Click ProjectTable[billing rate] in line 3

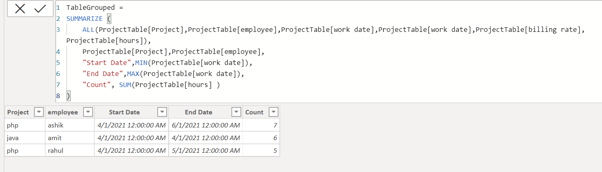[528, 30]
